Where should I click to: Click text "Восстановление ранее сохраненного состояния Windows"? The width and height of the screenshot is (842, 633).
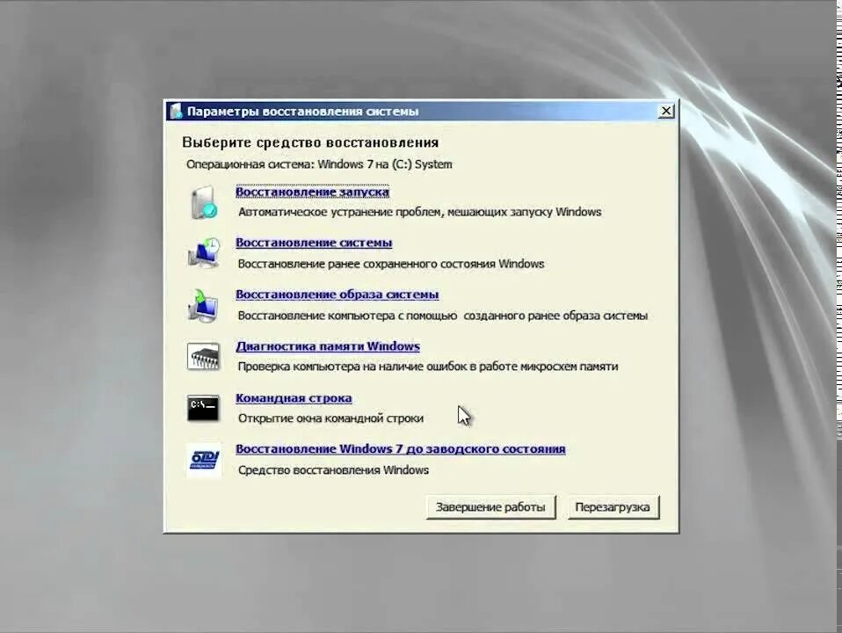point(391,264)
